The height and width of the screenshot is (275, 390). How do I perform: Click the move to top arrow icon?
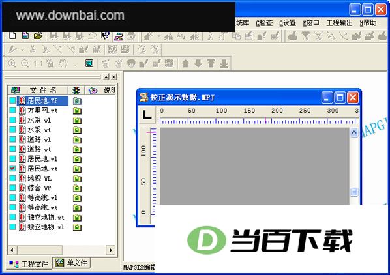point(211,63)
